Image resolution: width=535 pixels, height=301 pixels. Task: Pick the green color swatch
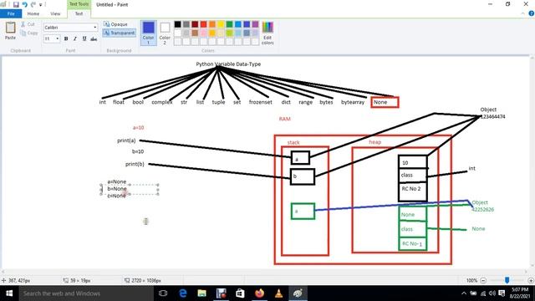229,24
